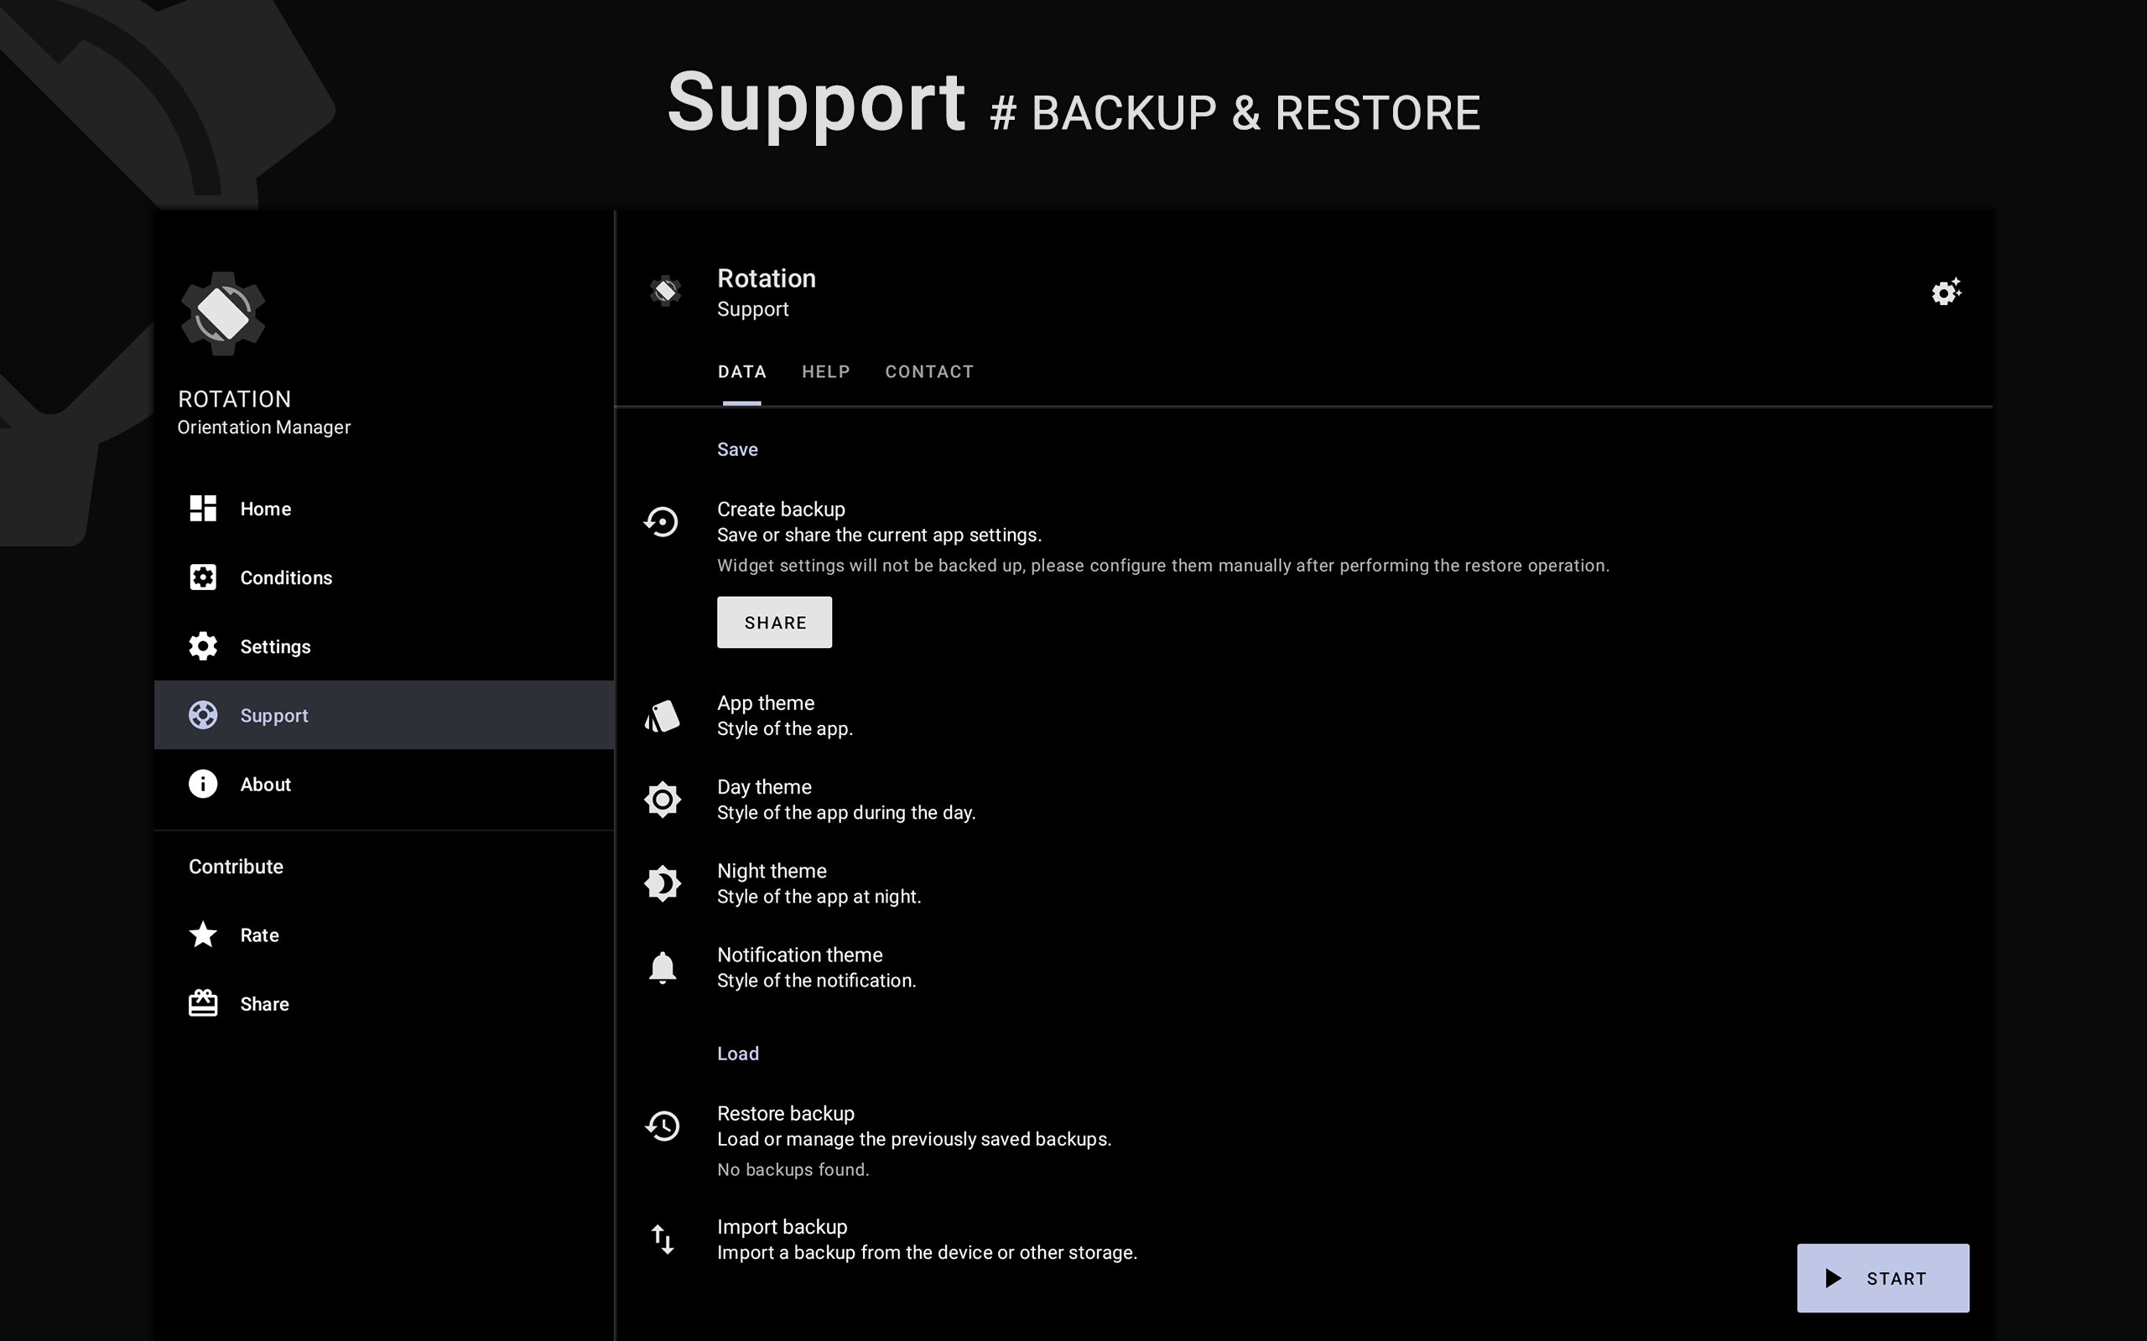The image size is (2147, 1341).
Task: Click the Night theme half-moon icon
Action: [x=662, y=883]
